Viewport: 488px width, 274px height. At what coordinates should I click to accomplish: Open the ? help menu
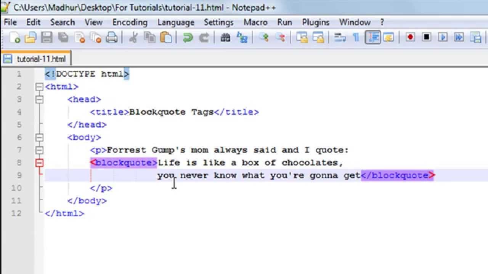tap(382, 22)
